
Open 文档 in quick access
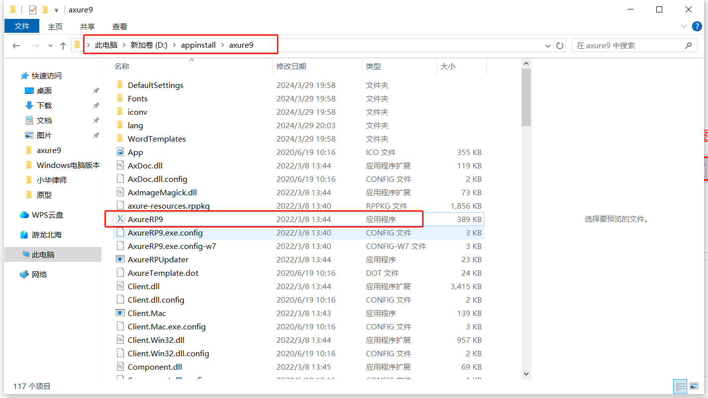tap(44, 121)
